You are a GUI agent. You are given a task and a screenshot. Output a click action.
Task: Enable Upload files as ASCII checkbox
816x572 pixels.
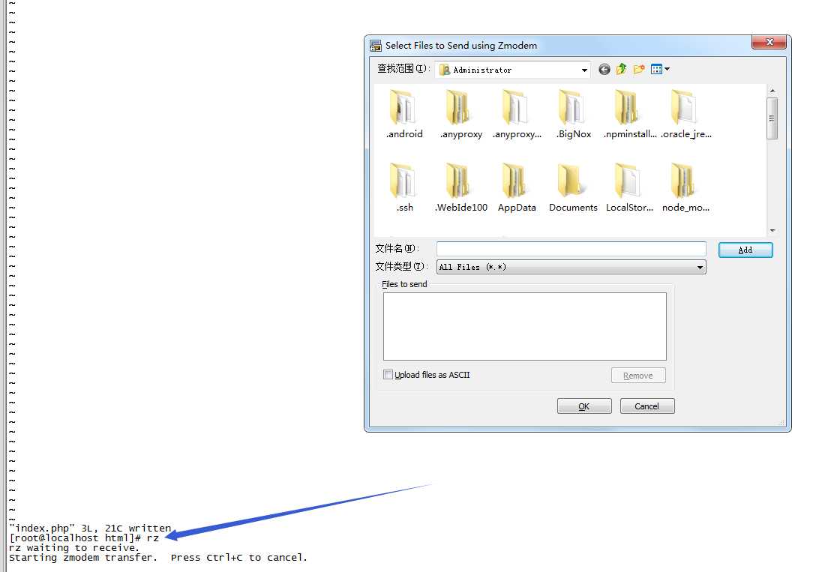(x=388, y=374)
